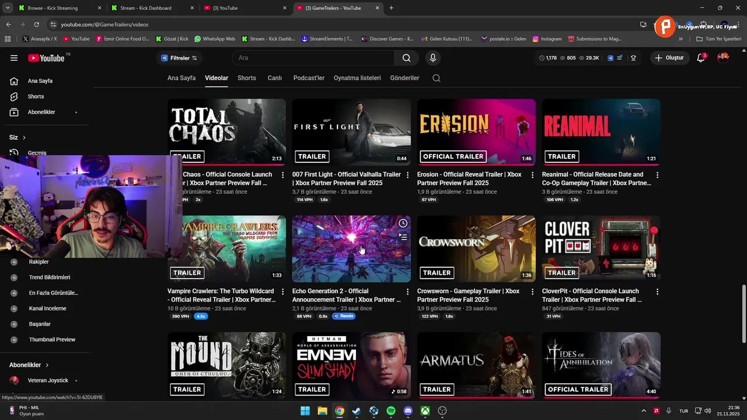This screenshot has height=420, width=747.
Task: Open Discord from the taskbar
Action: point(408,411)
